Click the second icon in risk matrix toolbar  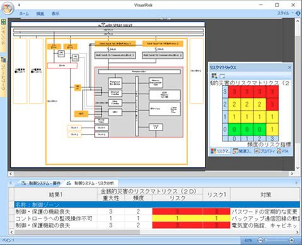click(x=222, y=76)
